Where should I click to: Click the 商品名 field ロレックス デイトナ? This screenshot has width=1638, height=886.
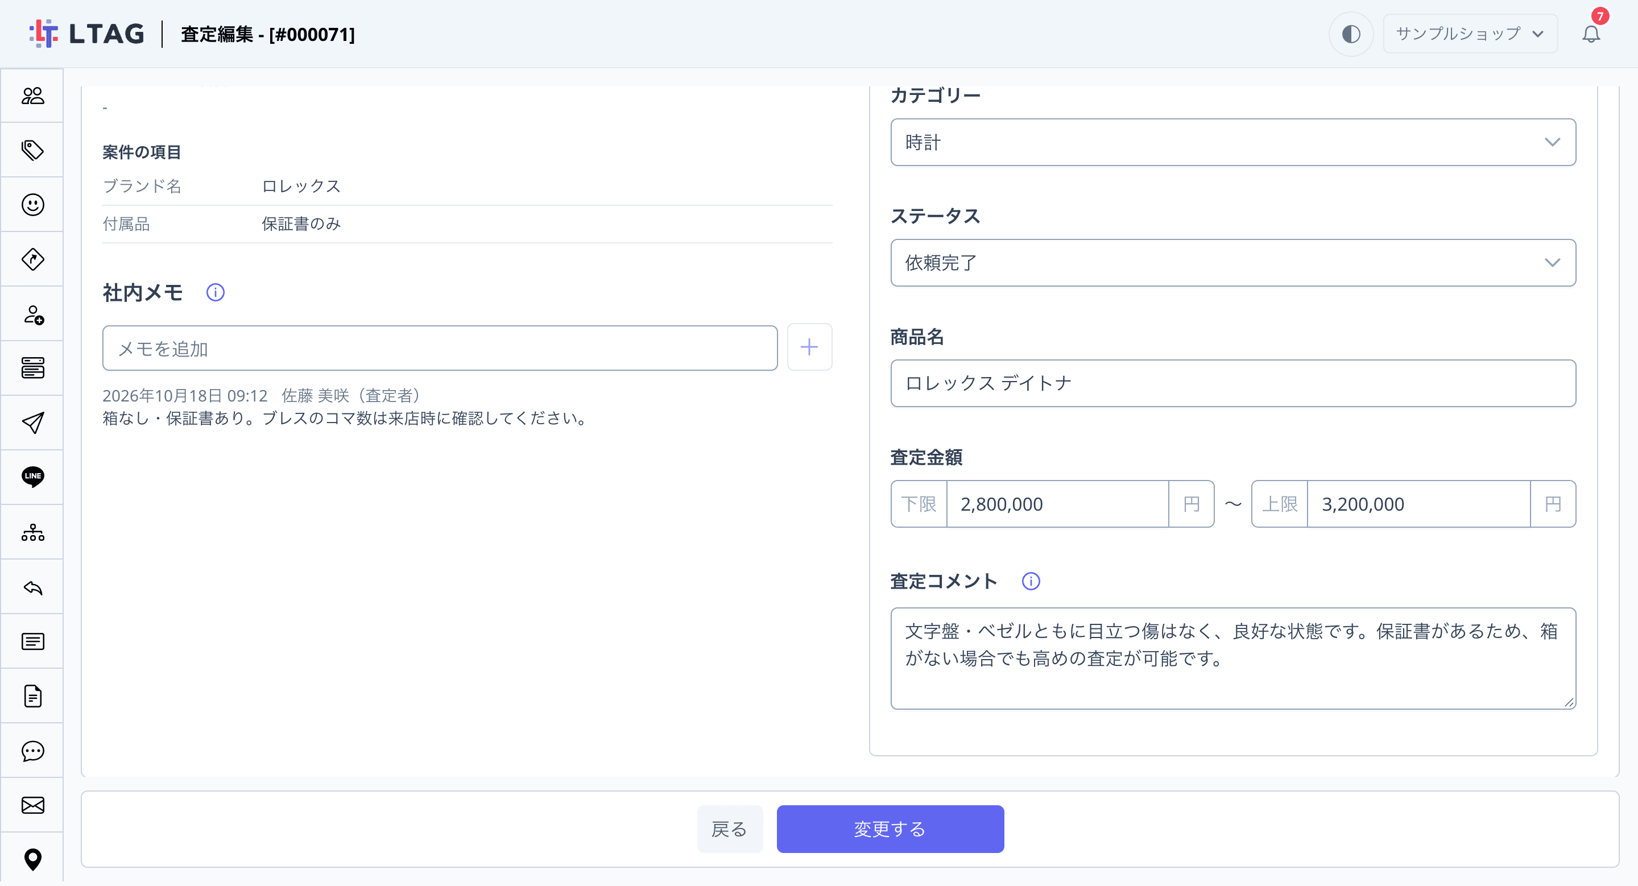point(1232,383)
